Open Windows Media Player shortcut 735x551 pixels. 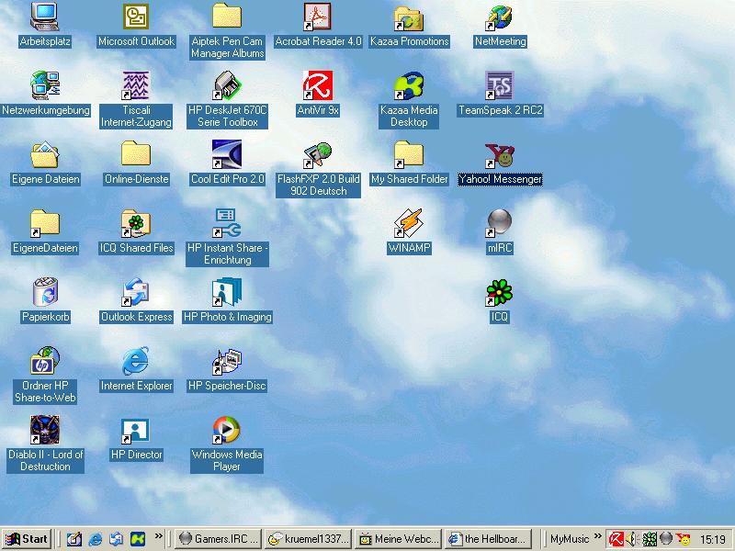[227, 431]
